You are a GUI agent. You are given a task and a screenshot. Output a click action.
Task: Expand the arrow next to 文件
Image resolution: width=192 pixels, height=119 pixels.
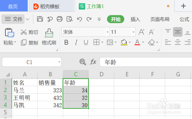point(28,19)
